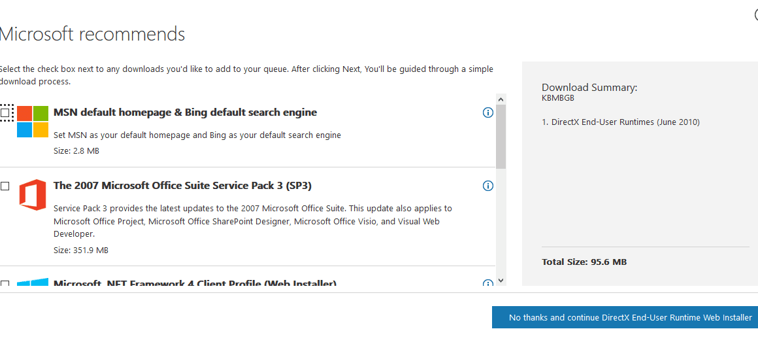The height and width of the screenshot is (346, 758).
Task: Click the Service Pack 3 description paragraph
Action: [x=253, y=221]
